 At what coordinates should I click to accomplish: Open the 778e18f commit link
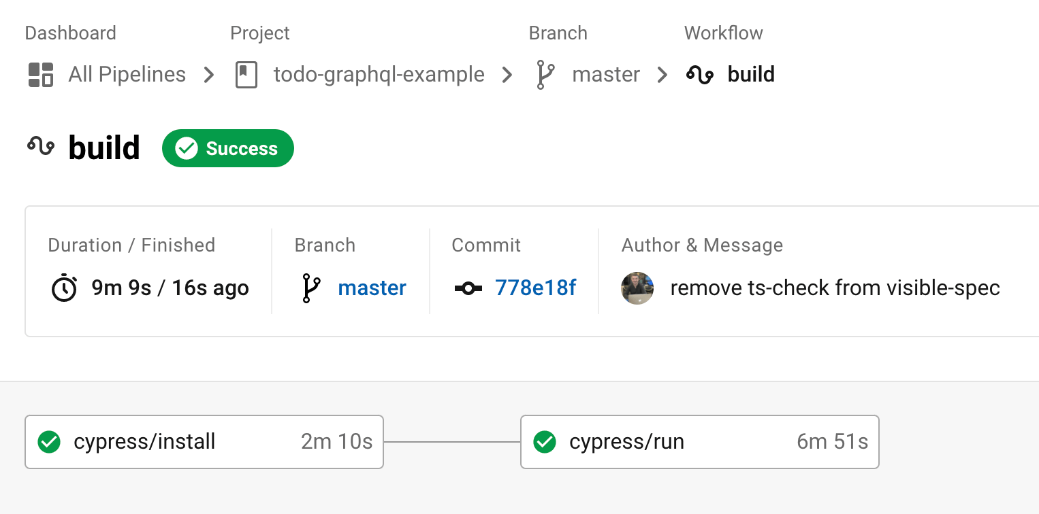tap(536, 288)
